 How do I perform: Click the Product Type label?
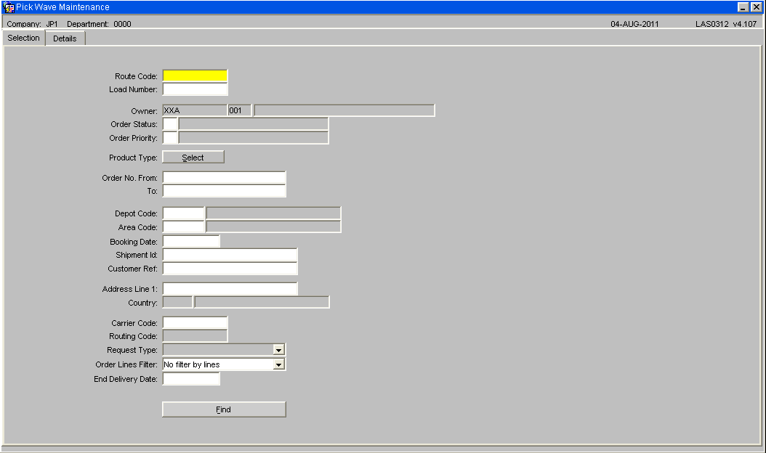click(134, 158)
